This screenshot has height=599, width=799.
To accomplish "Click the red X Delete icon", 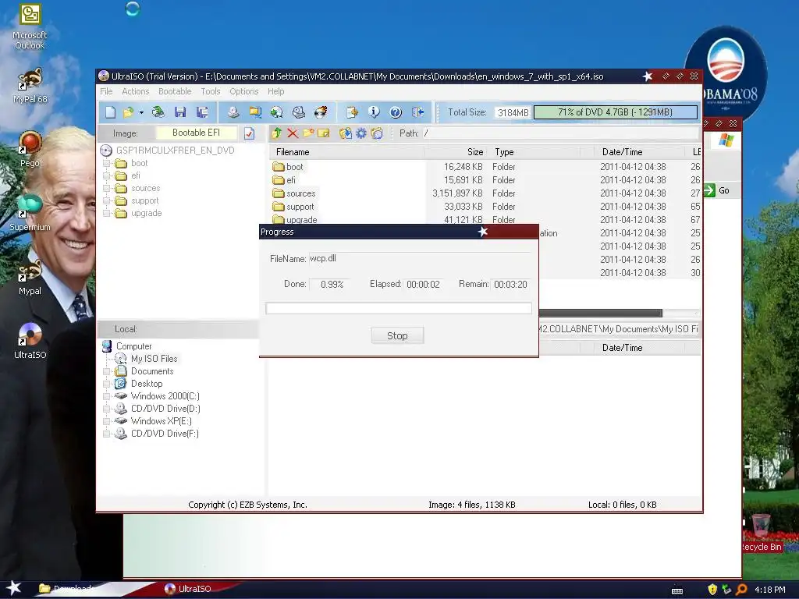I will 293,133.
